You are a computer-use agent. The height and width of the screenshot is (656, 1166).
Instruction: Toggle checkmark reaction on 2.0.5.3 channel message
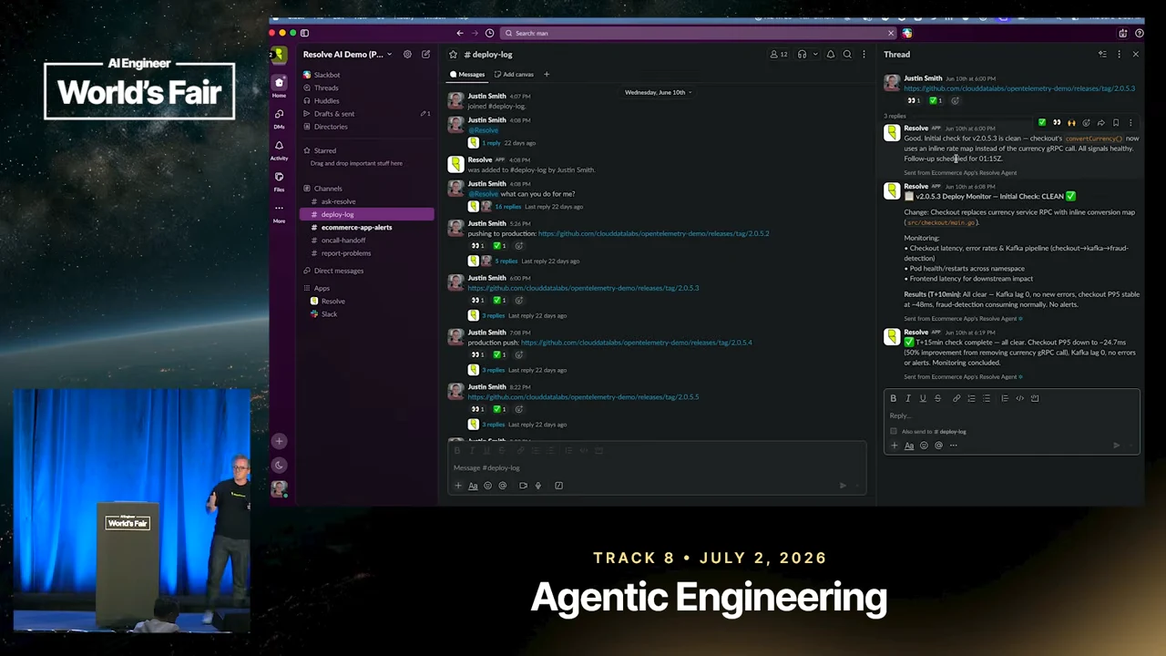pyautogui.click(x=498, y=301)
